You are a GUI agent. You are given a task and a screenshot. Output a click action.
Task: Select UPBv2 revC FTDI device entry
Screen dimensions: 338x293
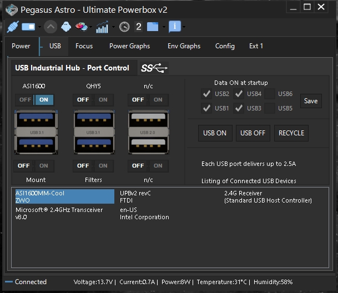point(135,196)
